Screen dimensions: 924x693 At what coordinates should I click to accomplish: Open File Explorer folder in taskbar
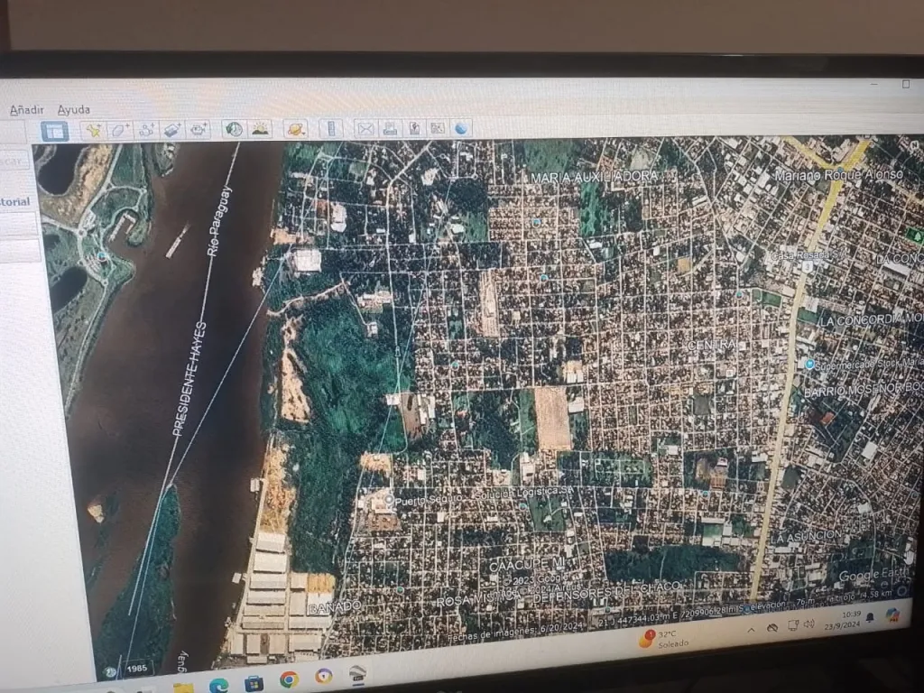click(183, 687)
